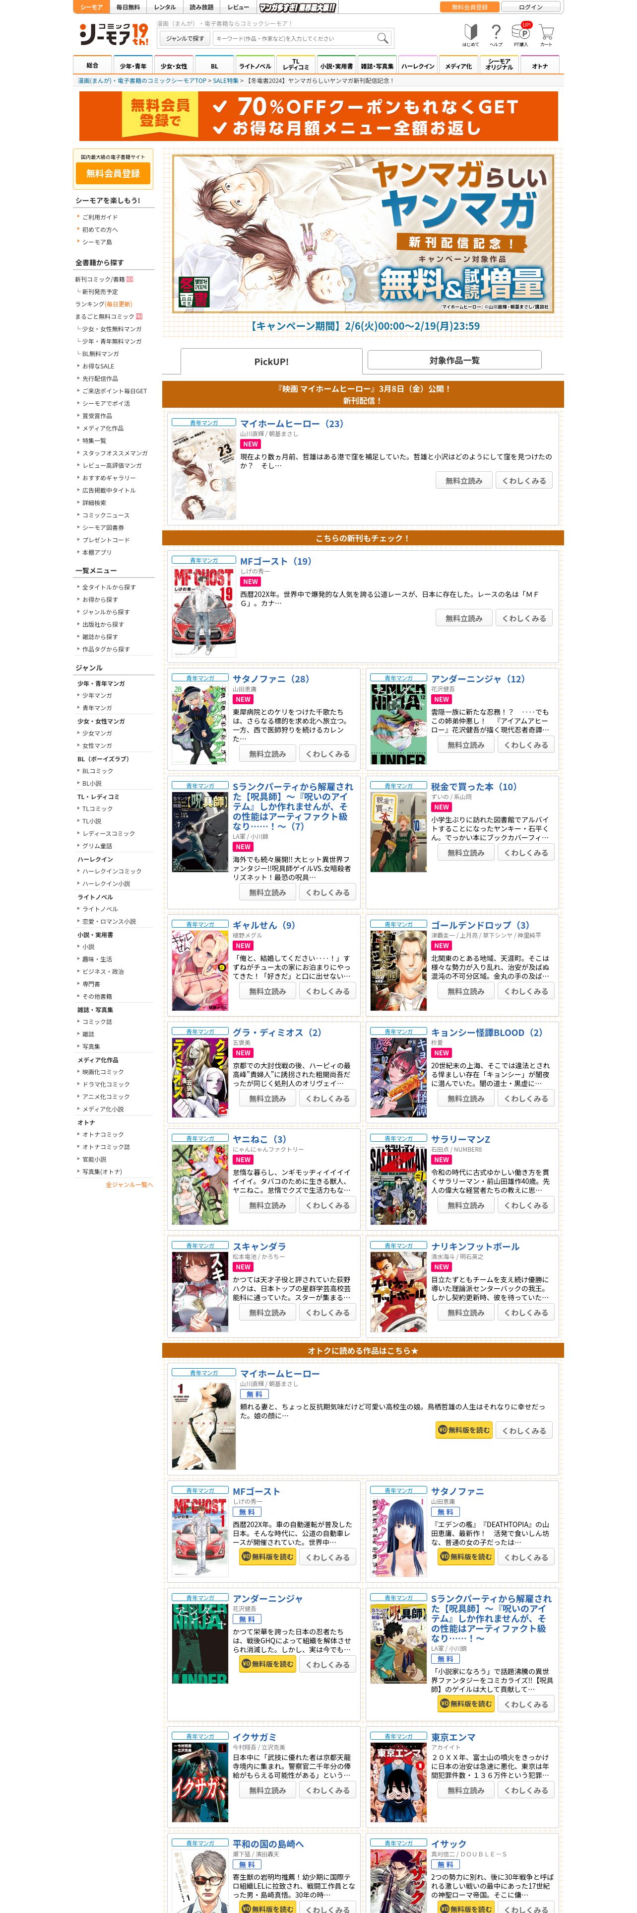The width and height of the screenshot is (637, 1913).
Task: Click the search magnifier icon
Action: [x=382, y=38]
